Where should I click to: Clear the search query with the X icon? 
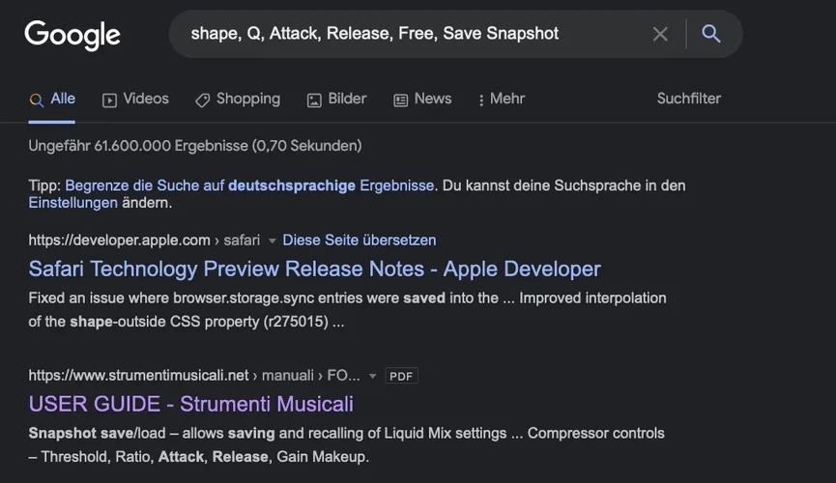(660, 34)
